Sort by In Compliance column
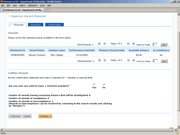The height and width of the screenshot is (135, 180). coord(161,50)
